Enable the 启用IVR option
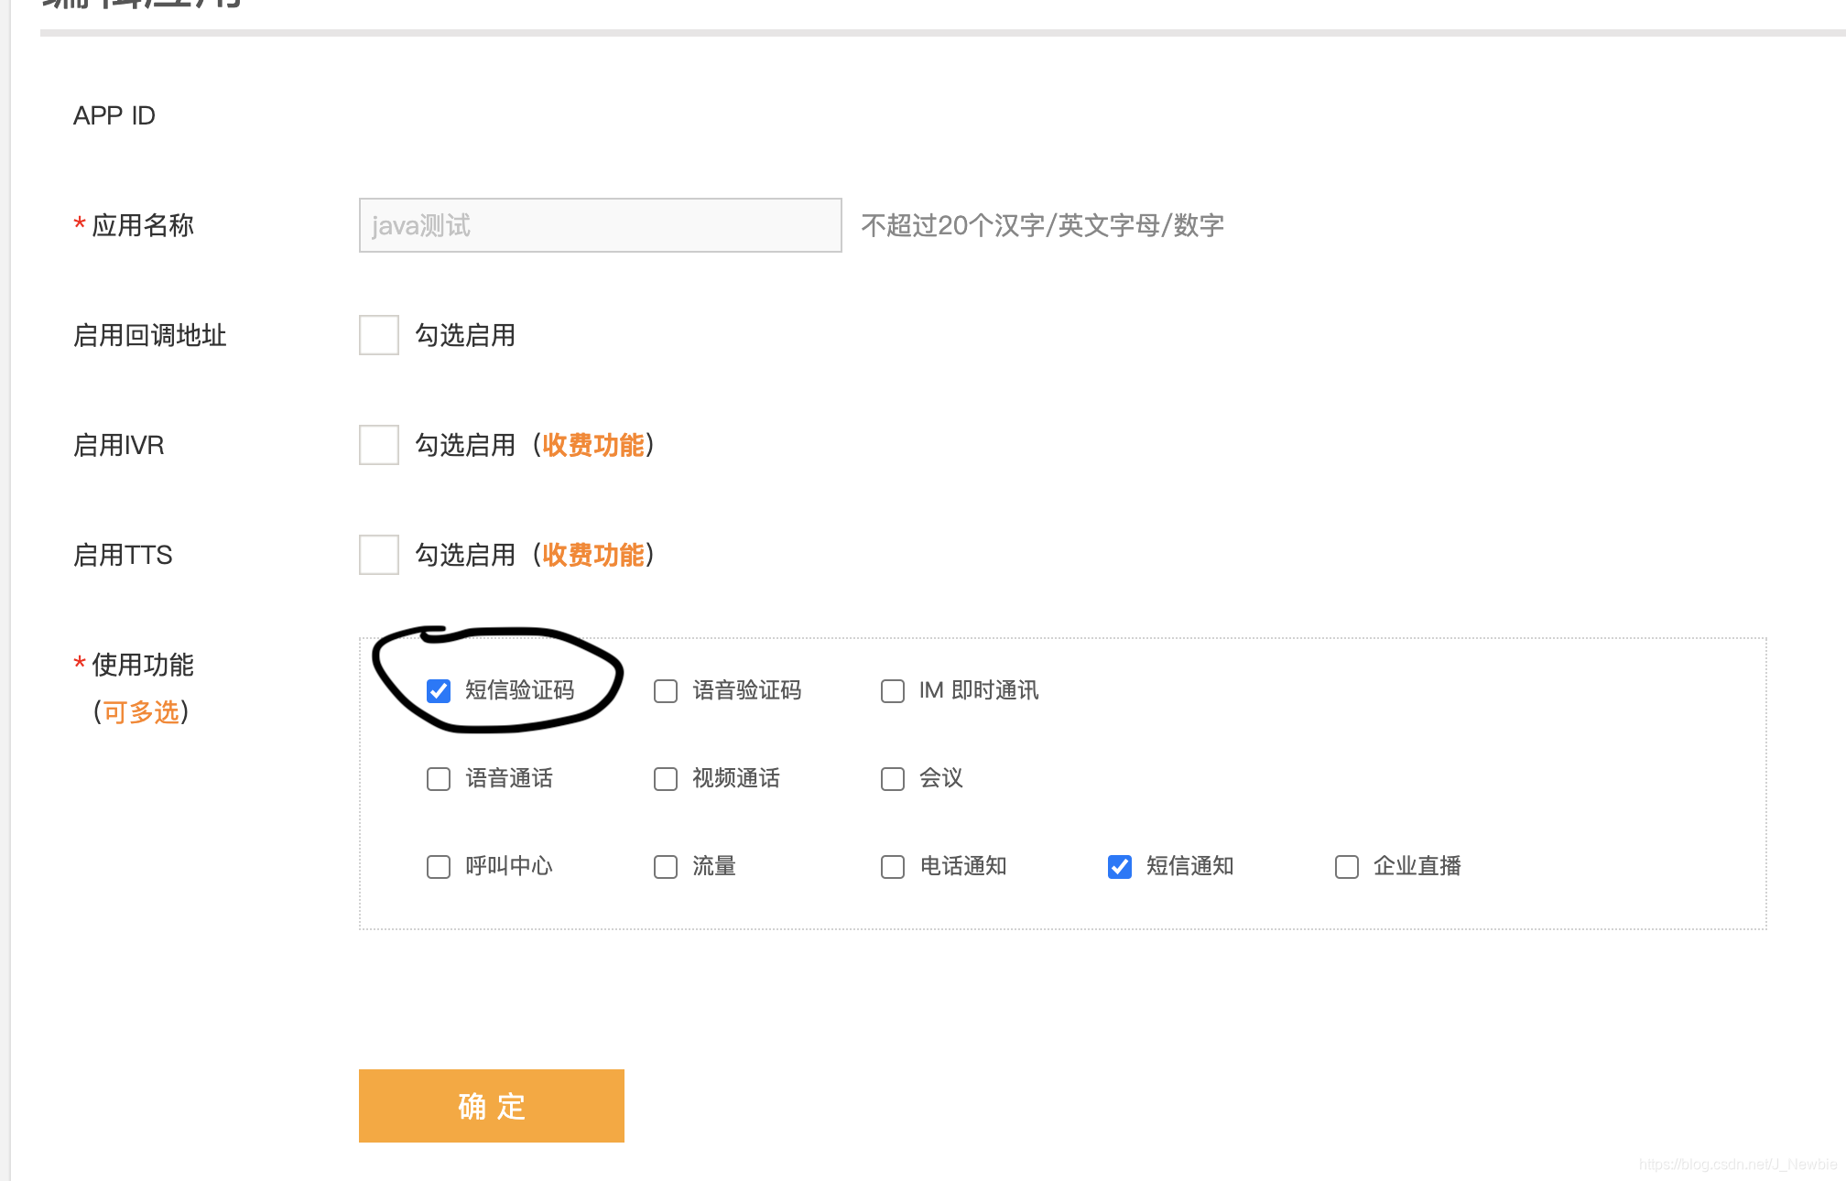The width and height of the screenshot is (1846, 1181). pos(378,445)
